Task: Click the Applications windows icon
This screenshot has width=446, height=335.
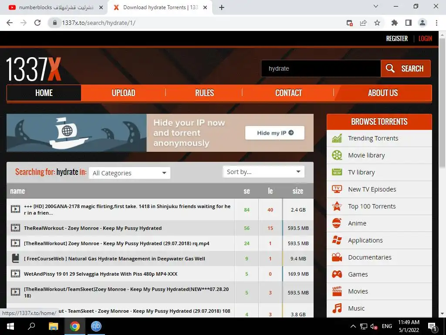Action: click(x=337, y=240)
